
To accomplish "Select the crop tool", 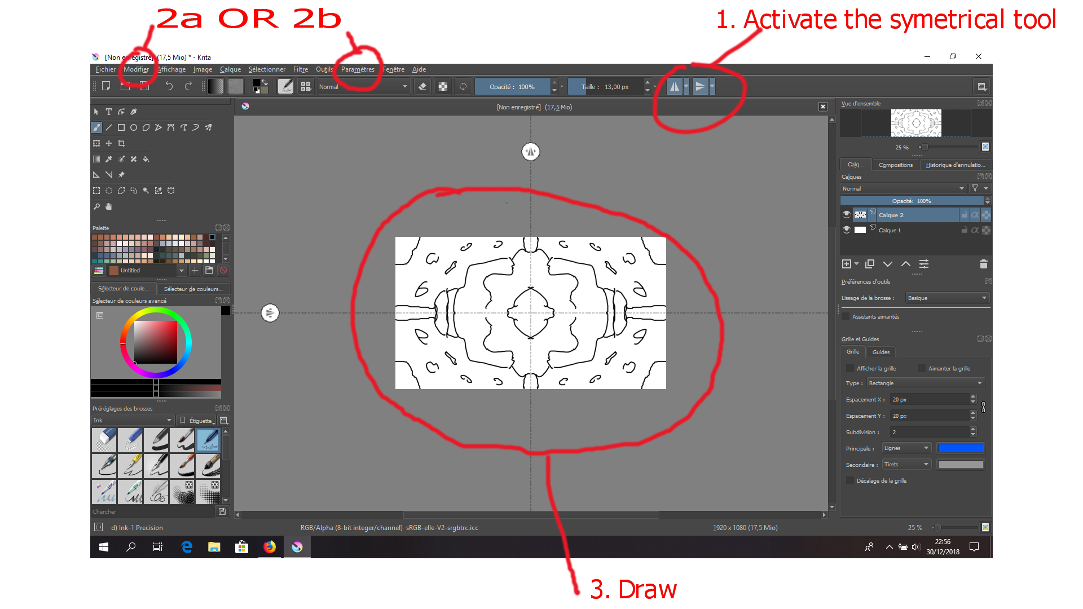I will [x=121, y=143].
